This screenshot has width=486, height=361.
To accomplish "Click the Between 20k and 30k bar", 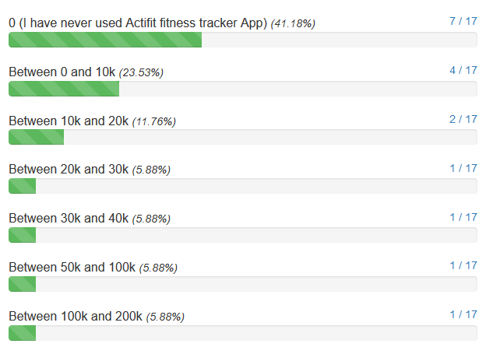I will pyautogui.click(x=243, y=186).
